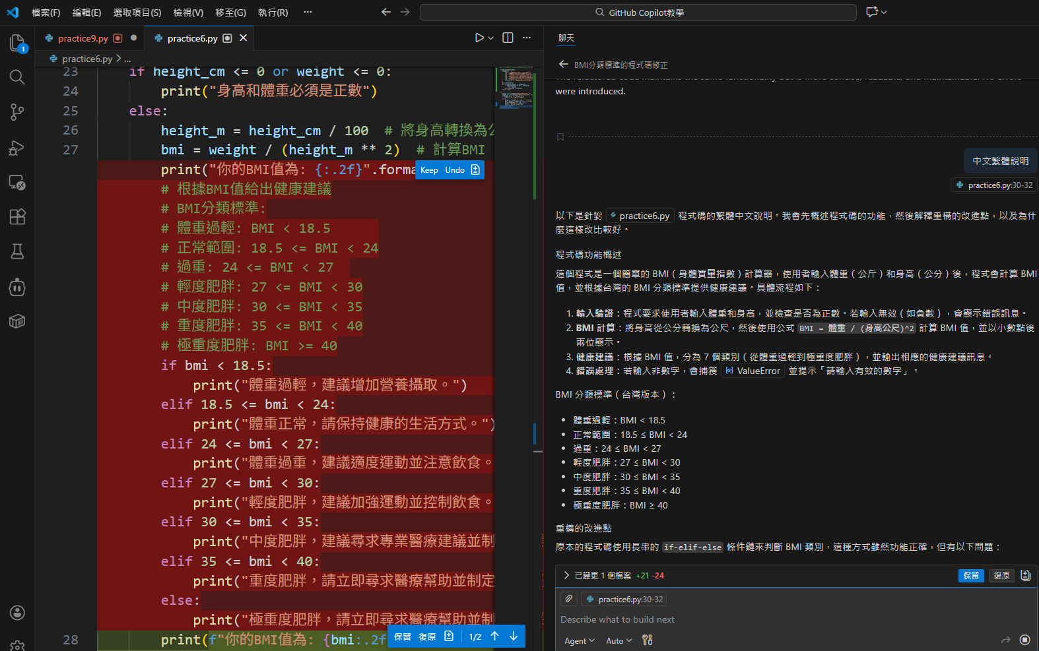Viewport: 1039px width, 651px height.
Task: Open the Agent mode dropdown
Action: pyautogui.click(x=579, y=640)
